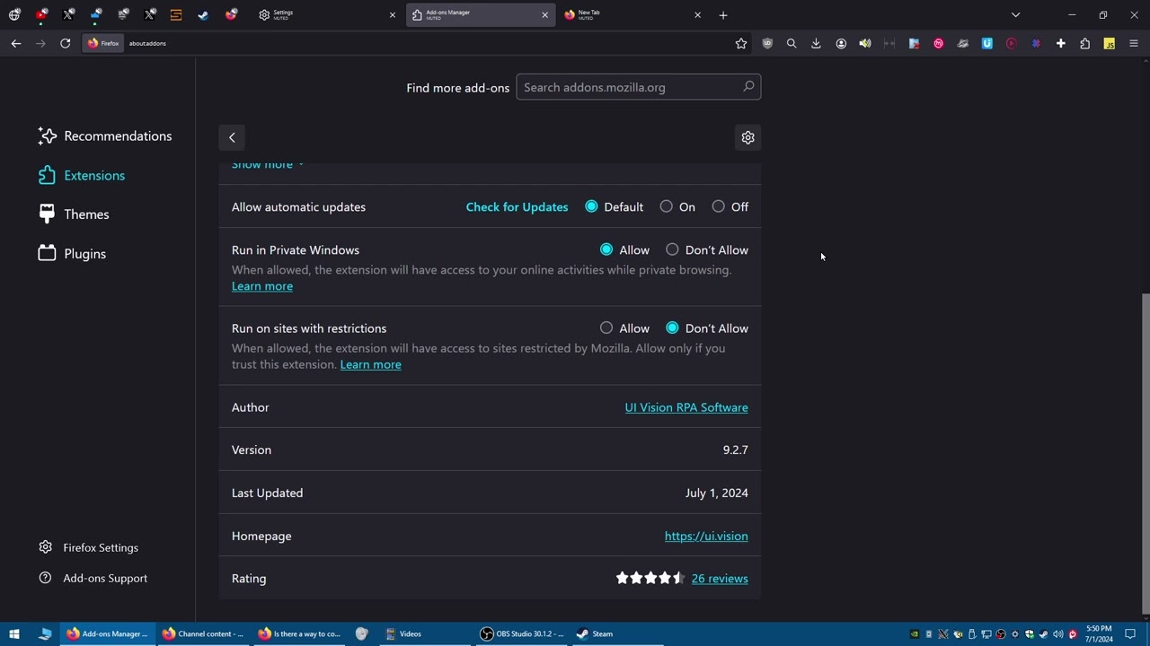The height and width of the screenshot is (646, 1150).
Task: Reload the current page
Action: tap(66, 43)
